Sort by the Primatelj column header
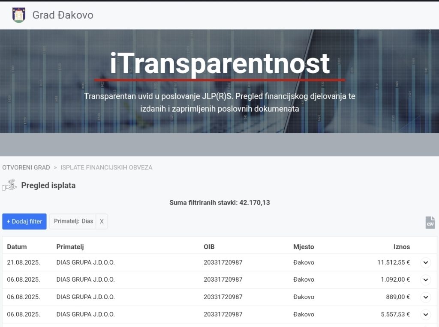This screenshot has height=327, width=439. click(x=70, y=247)
